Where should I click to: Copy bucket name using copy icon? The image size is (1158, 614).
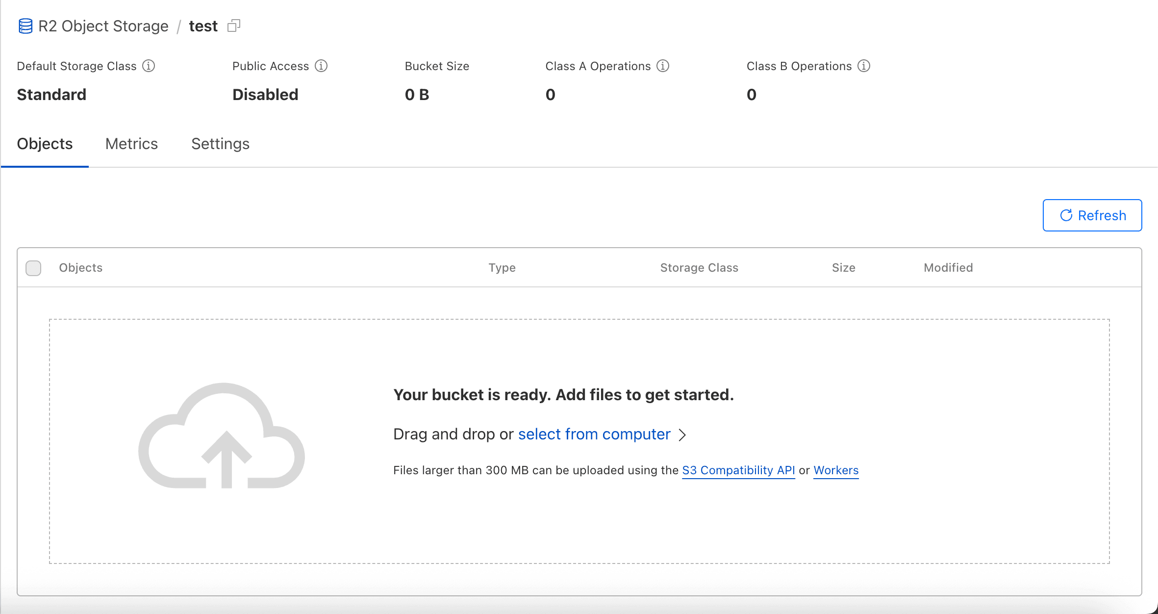coord(234,26)
